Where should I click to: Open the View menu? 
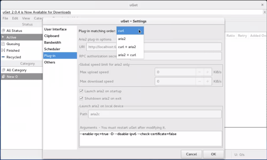click(26, 18)
